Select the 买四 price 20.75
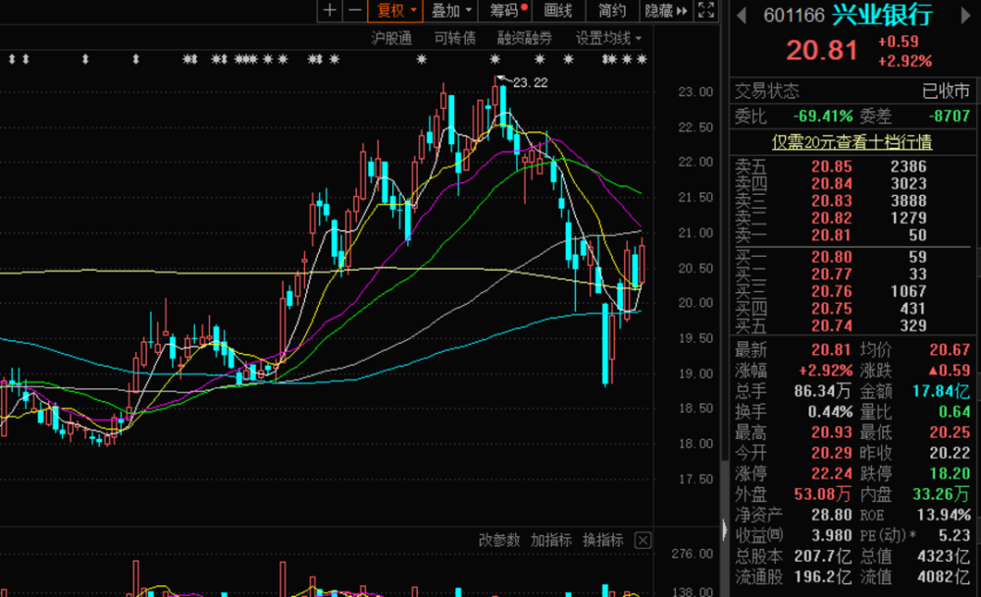This screenshot has height=597, width=981. [x=832, y=309]
